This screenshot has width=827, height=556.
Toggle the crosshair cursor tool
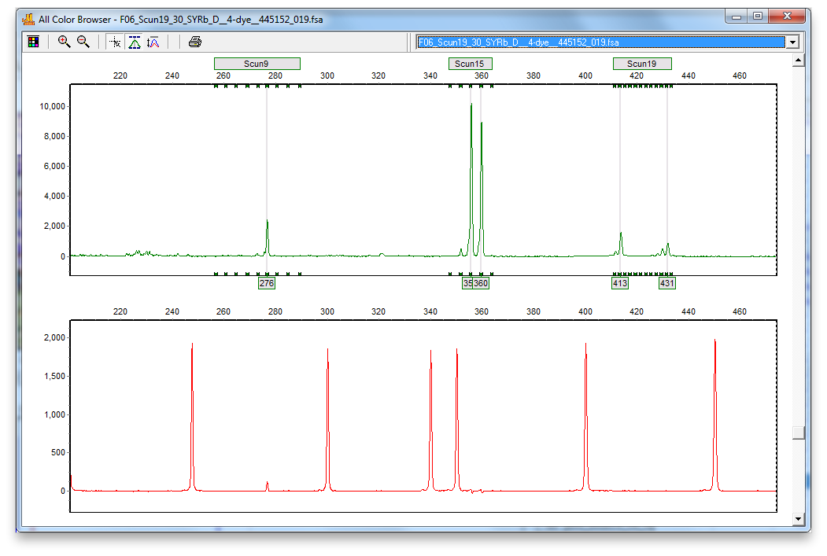pos(116,42)
